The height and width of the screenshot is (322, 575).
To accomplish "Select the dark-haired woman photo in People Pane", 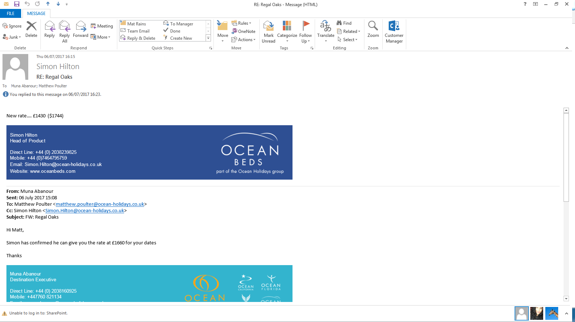I will 537,313.
